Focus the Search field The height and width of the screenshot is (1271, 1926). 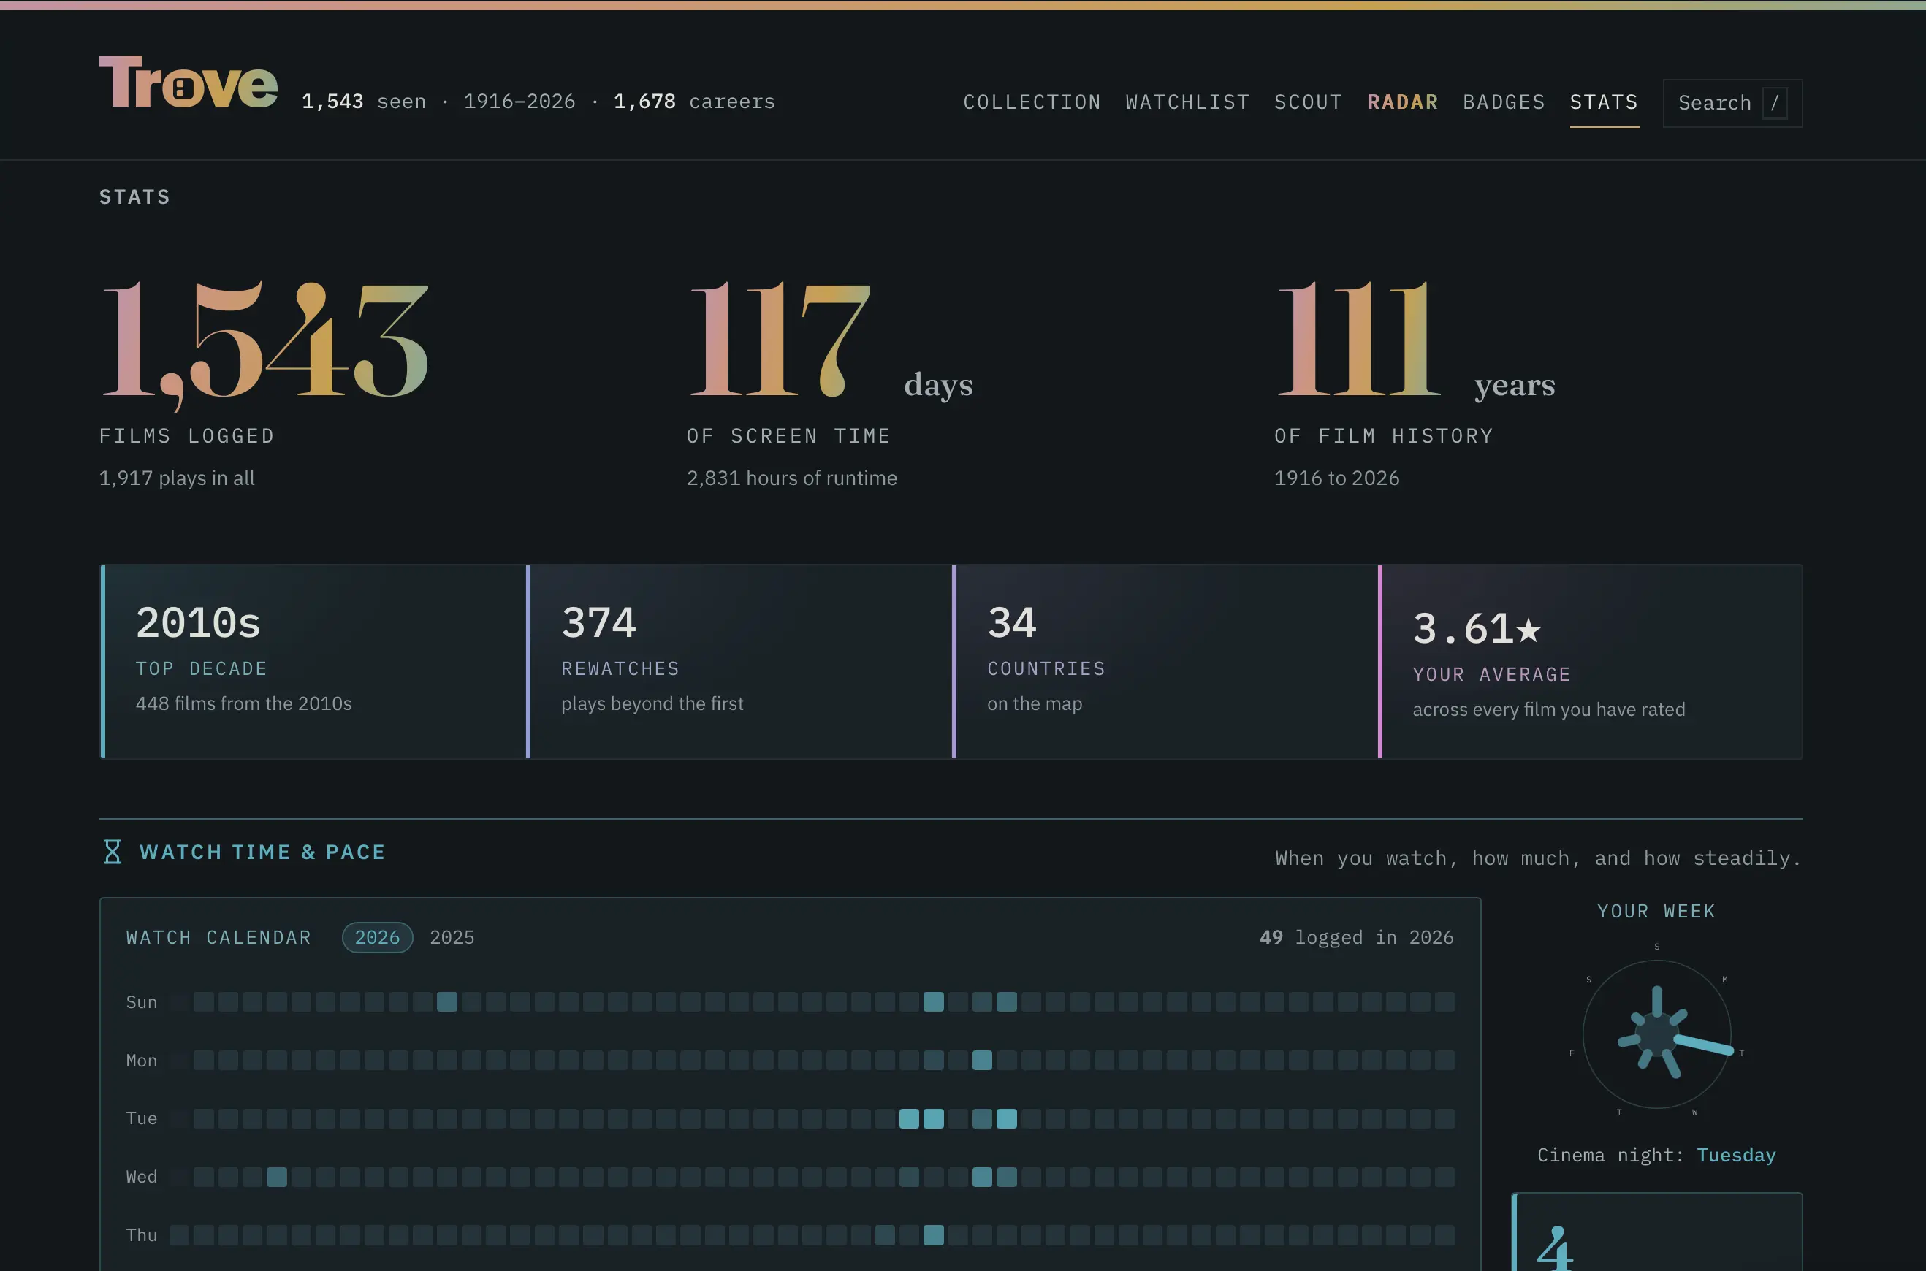pyautogui.click(x=1732, y=103)
